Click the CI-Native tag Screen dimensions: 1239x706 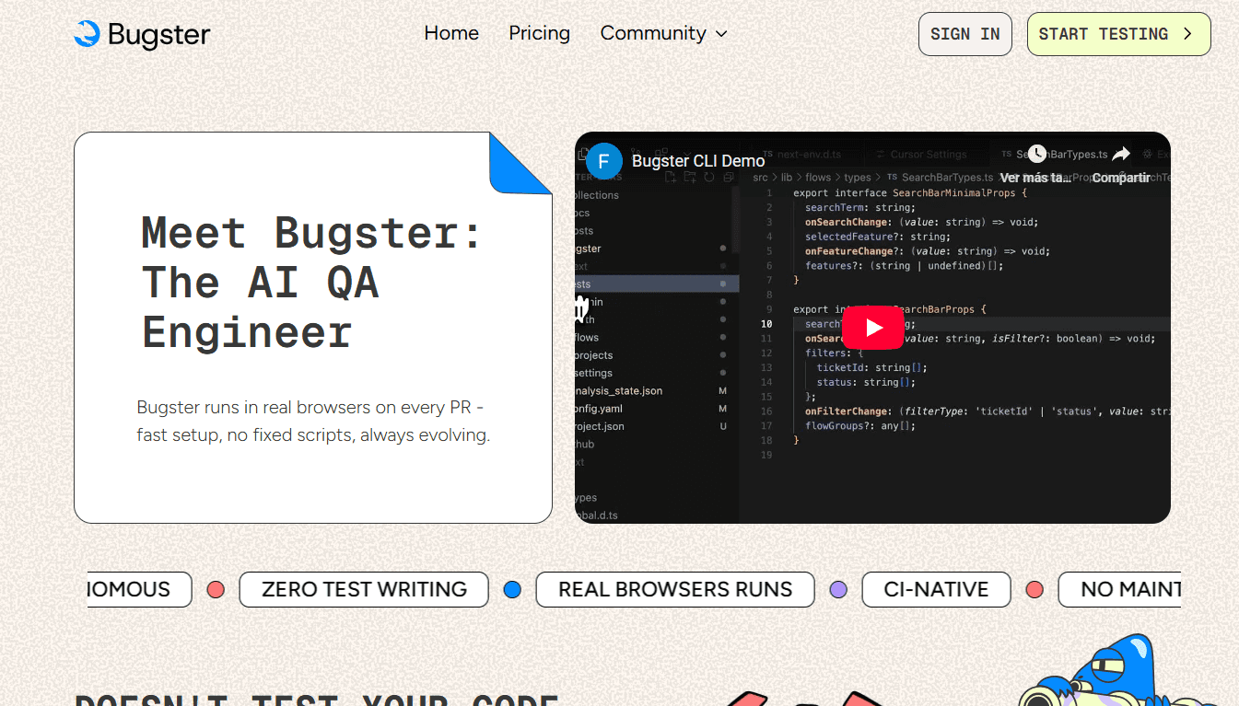[936, 589]
